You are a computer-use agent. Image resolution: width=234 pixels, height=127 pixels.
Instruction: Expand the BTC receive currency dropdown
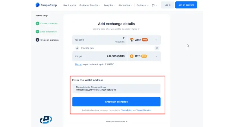pyautogui.click(x=156, y=56)
